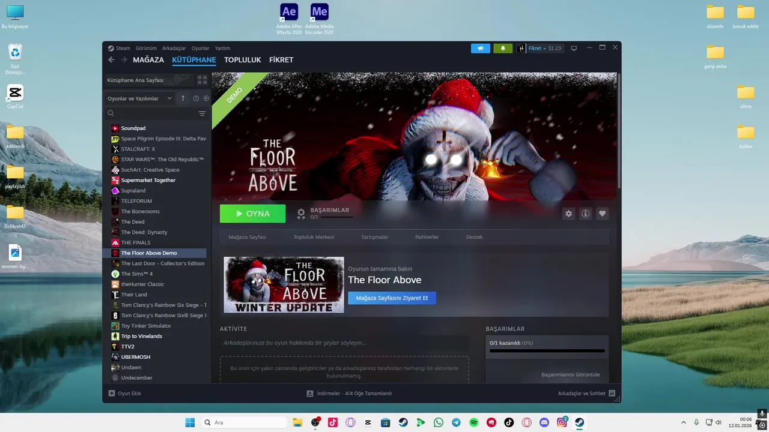Open Spotify from the taskbar
The height and width of the screenshot is (432, 769).
(x=473, y=422)
